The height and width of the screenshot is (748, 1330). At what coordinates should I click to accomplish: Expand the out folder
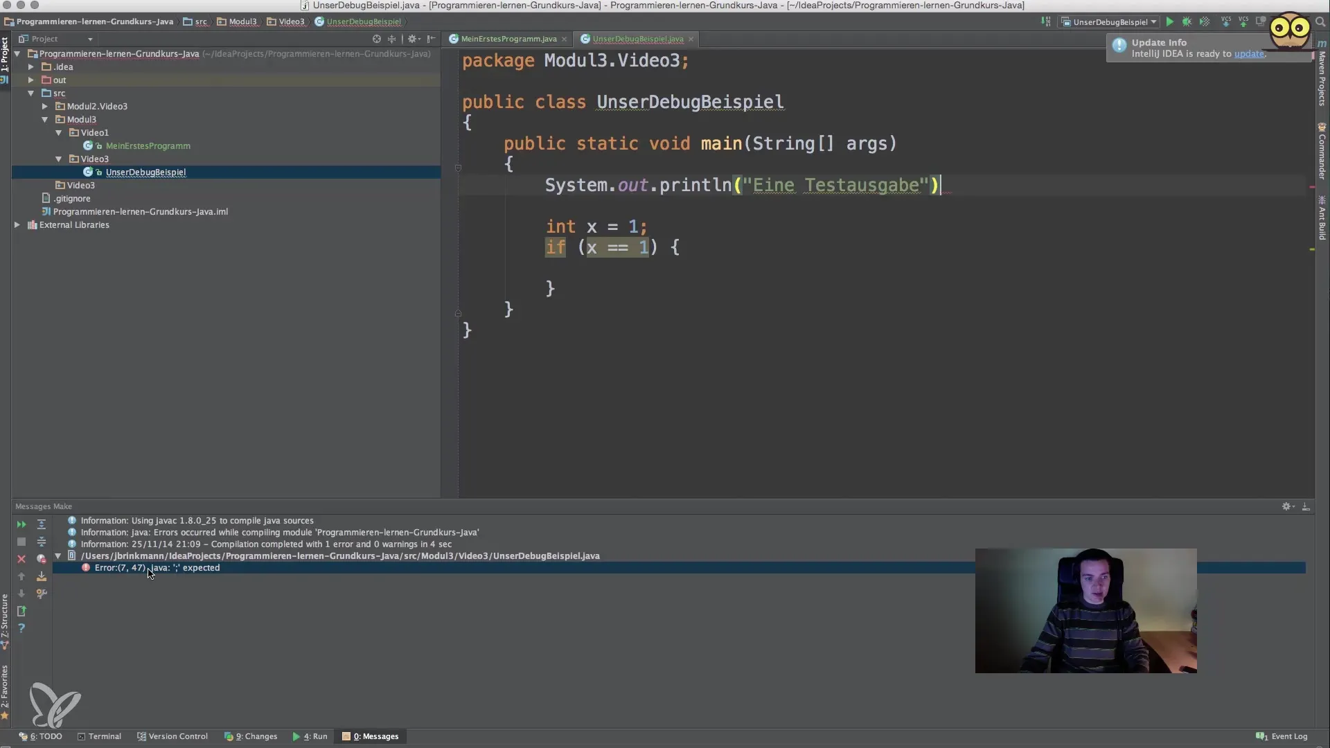pos(31,80)
